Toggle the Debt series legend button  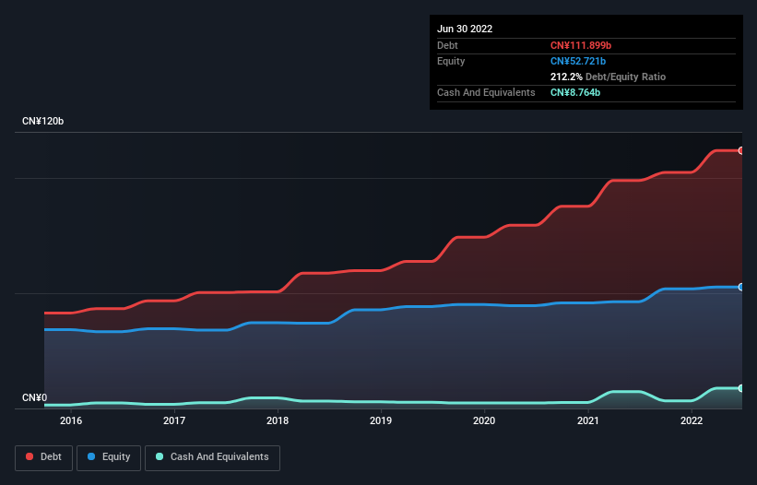pyautogui.click(x=44, y=457)
